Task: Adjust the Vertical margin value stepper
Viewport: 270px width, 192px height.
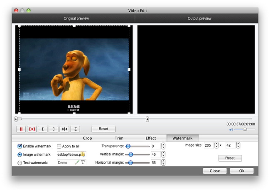Action: pos(163,154)
